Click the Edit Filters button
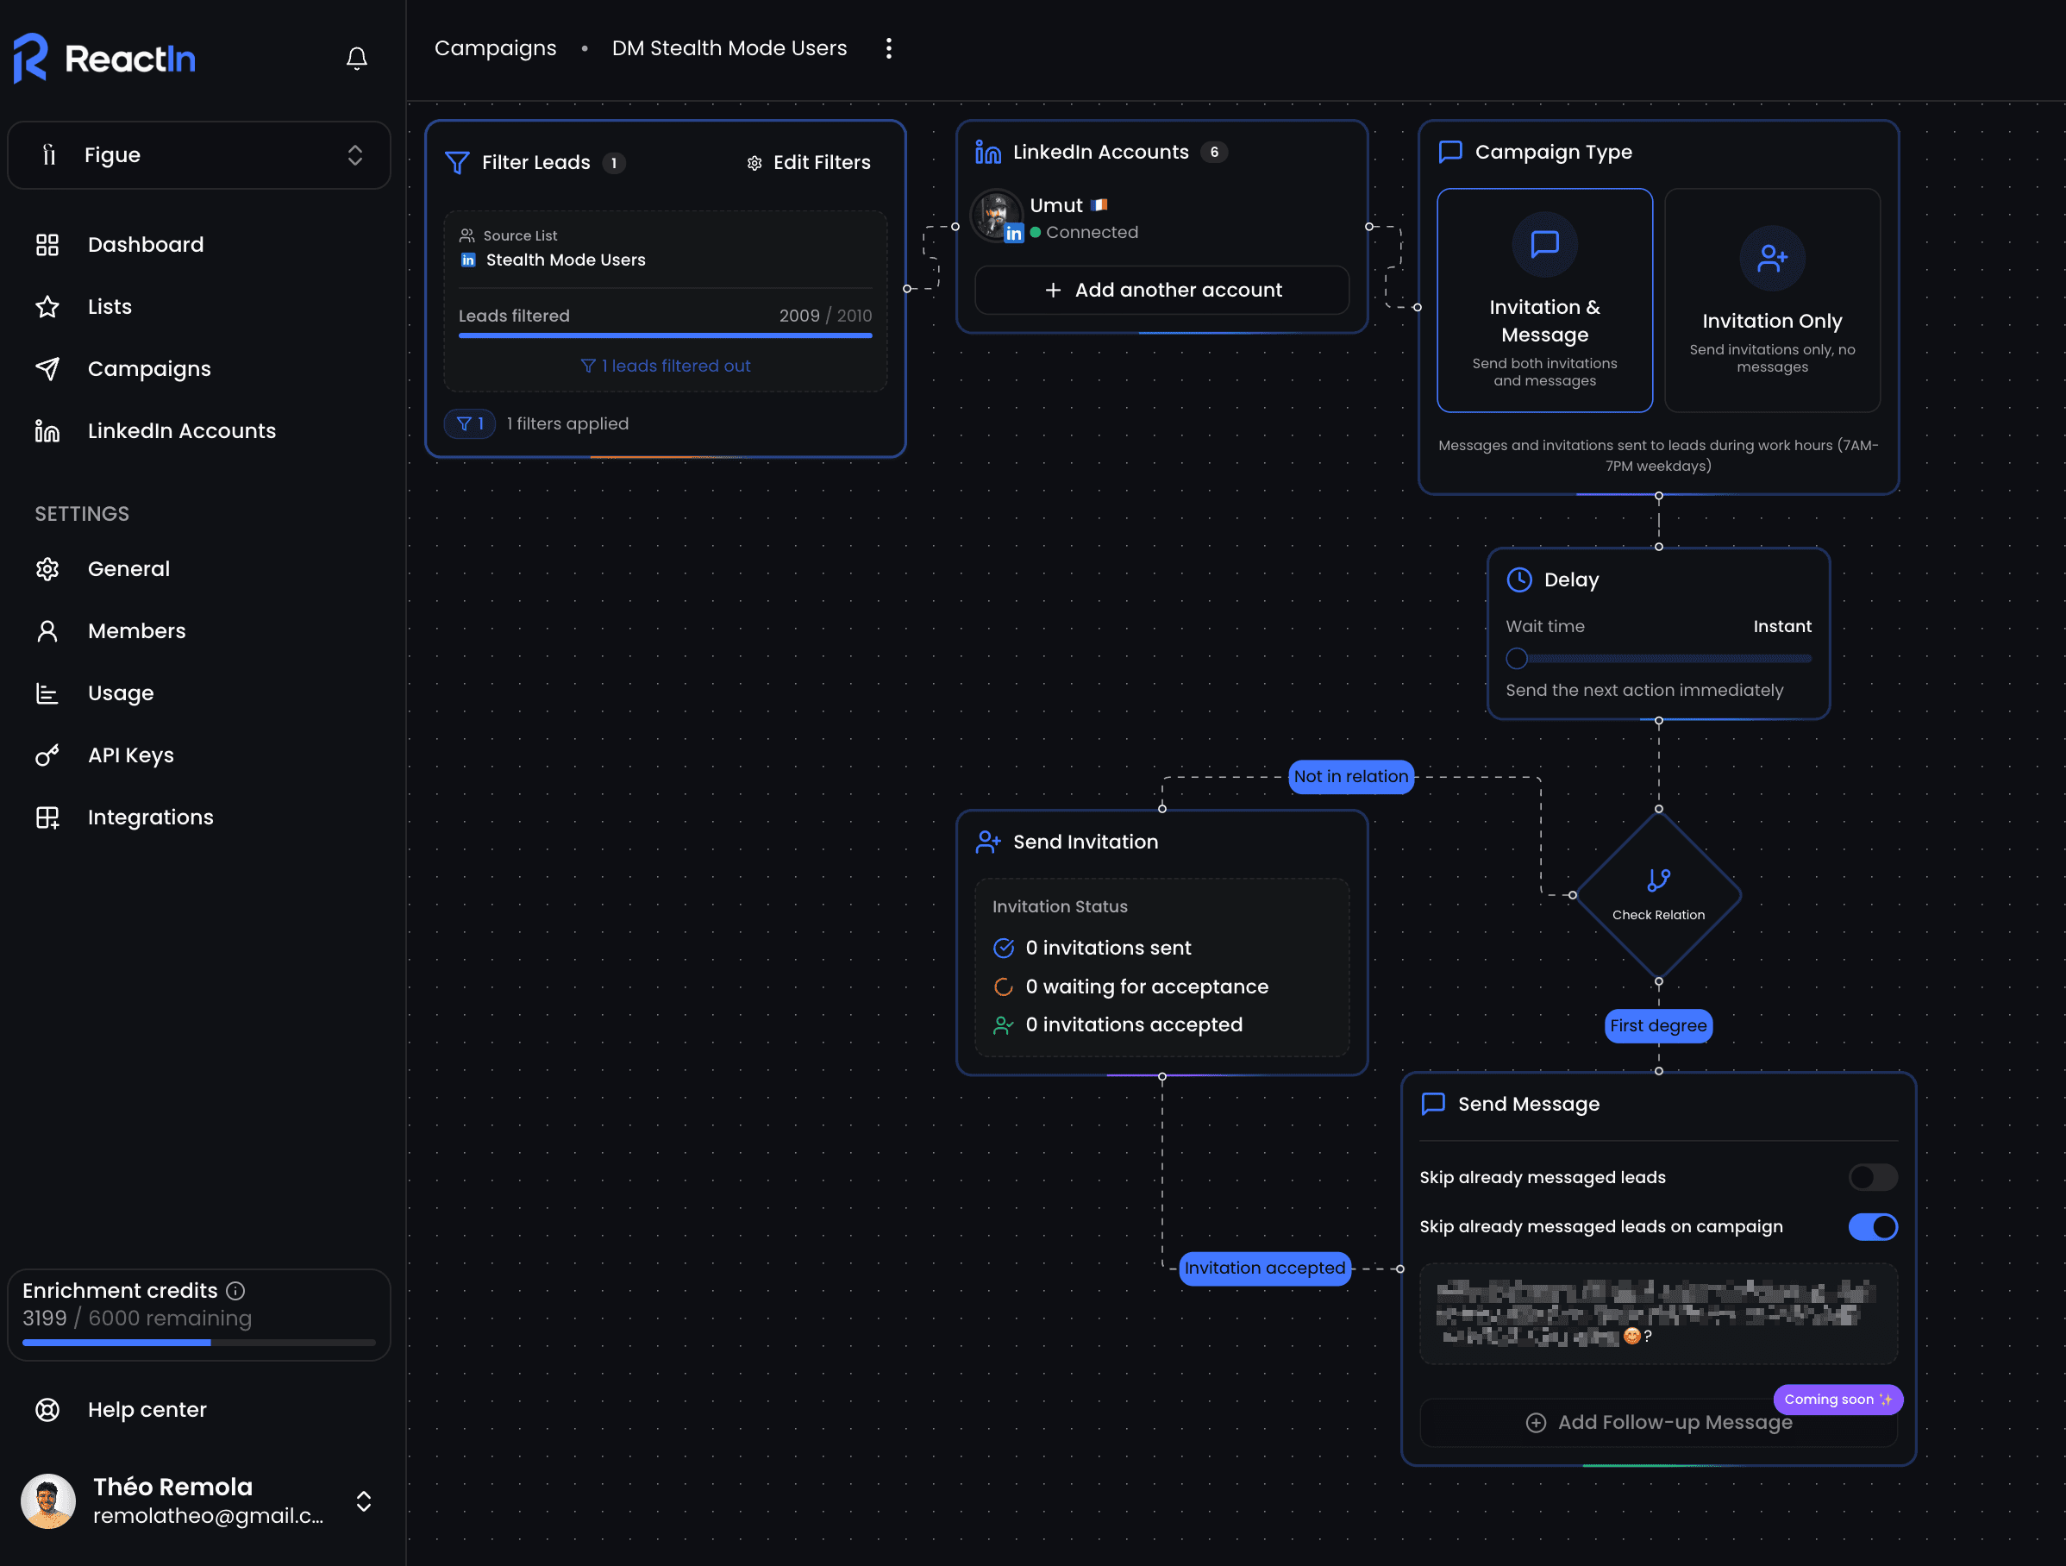The width and height of the screenshot is (2066, 1566). [809, 162]
